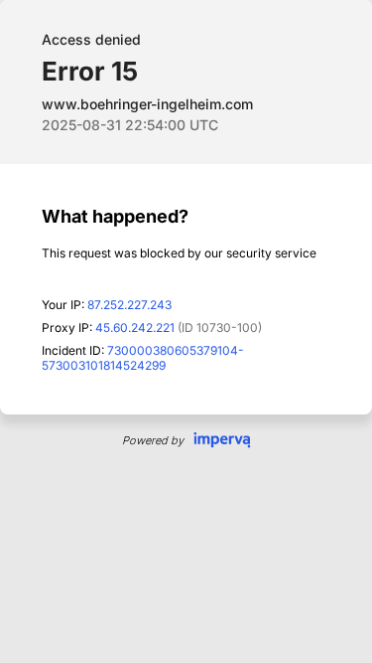
Task: Click the word Error in the heading
Action: (x=73, y=71)
